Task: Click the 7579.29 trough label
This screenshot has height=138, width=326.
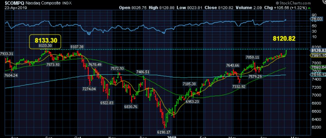Action: 255,76
